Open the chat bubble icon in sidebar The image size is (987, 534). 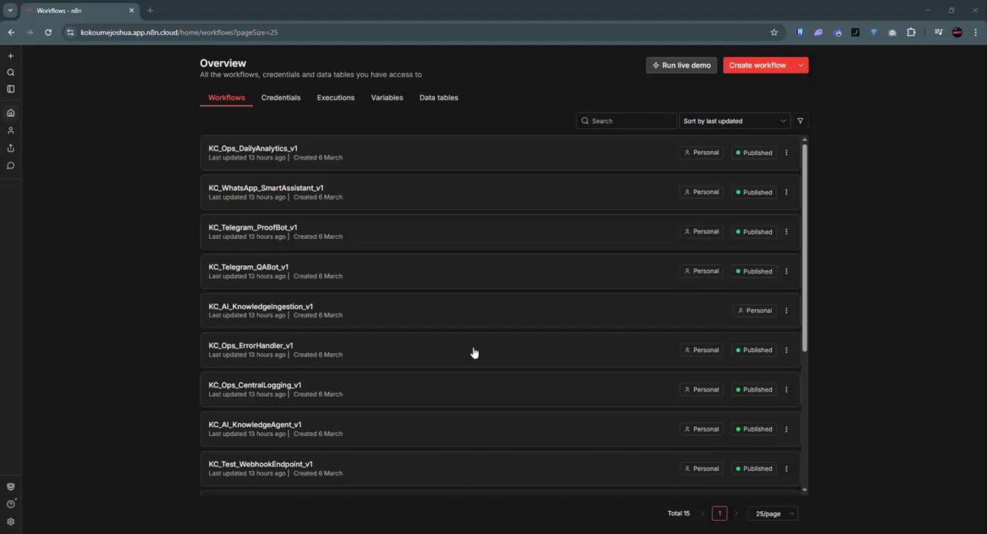click(x=11, y=166)
